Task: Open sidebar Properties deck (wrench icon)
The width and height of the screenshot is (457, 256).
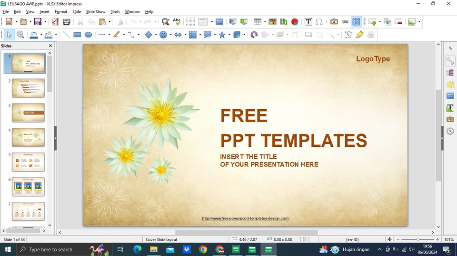Action: (450, 61)
